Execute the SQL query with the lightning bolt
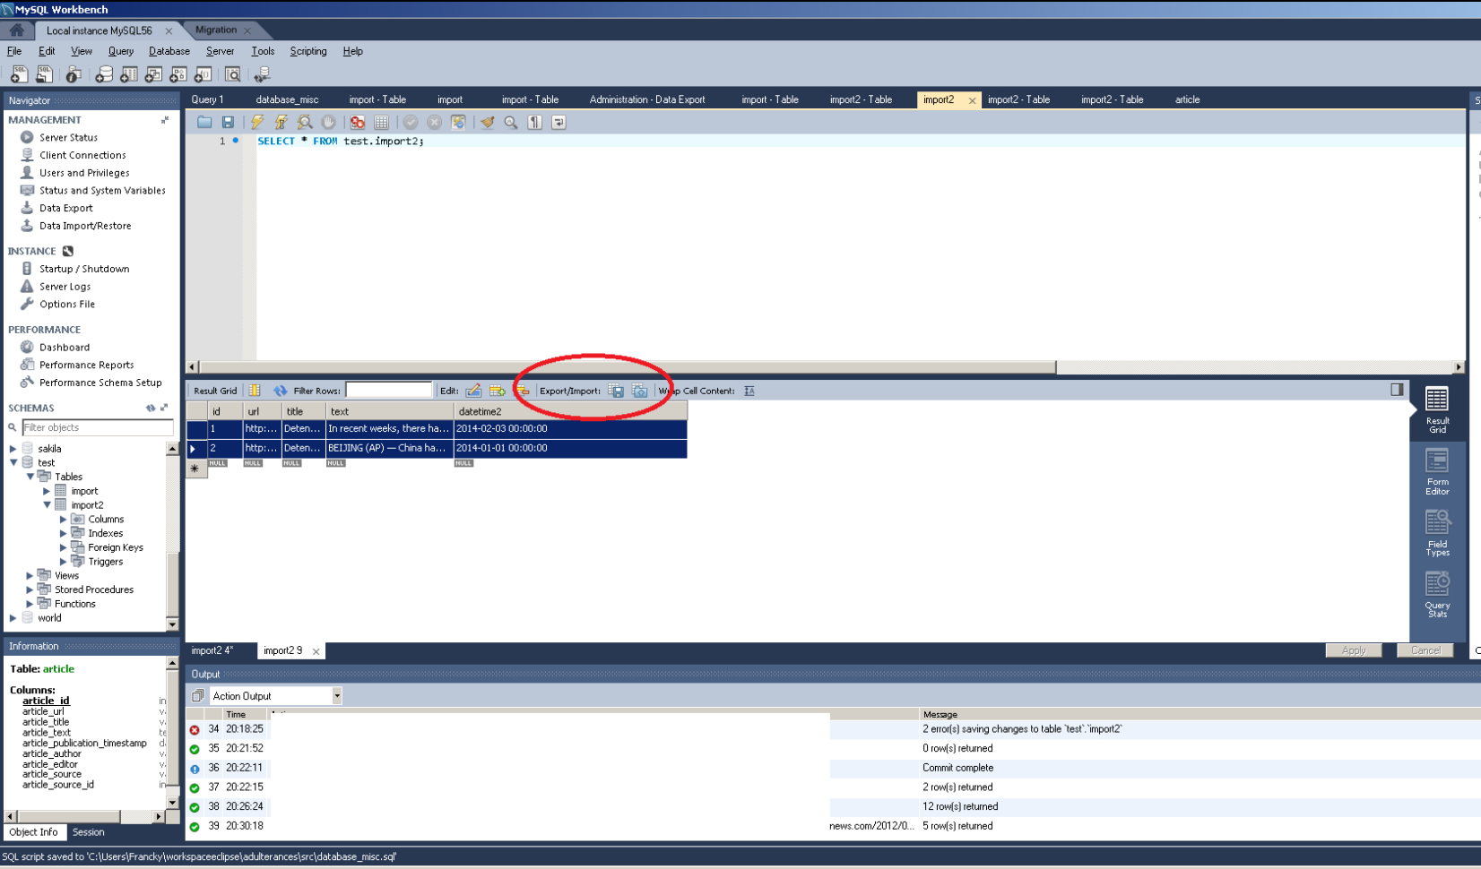Screen dimensions: 1481x869 256,123
